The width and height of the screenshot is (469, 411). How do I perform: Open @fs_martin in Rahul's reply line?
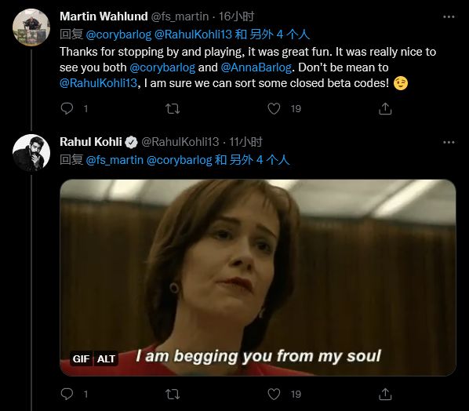point(115,160)
